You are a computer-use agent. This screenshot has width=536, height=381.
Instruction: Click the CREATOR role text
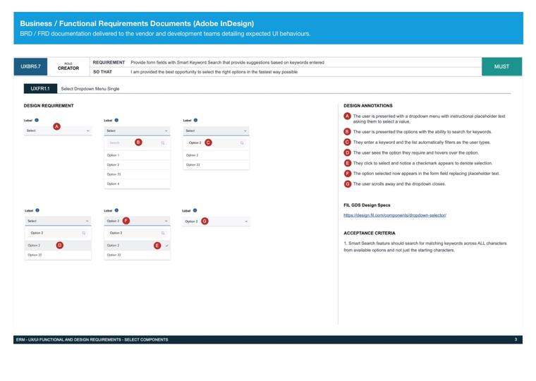coord(68,68)
